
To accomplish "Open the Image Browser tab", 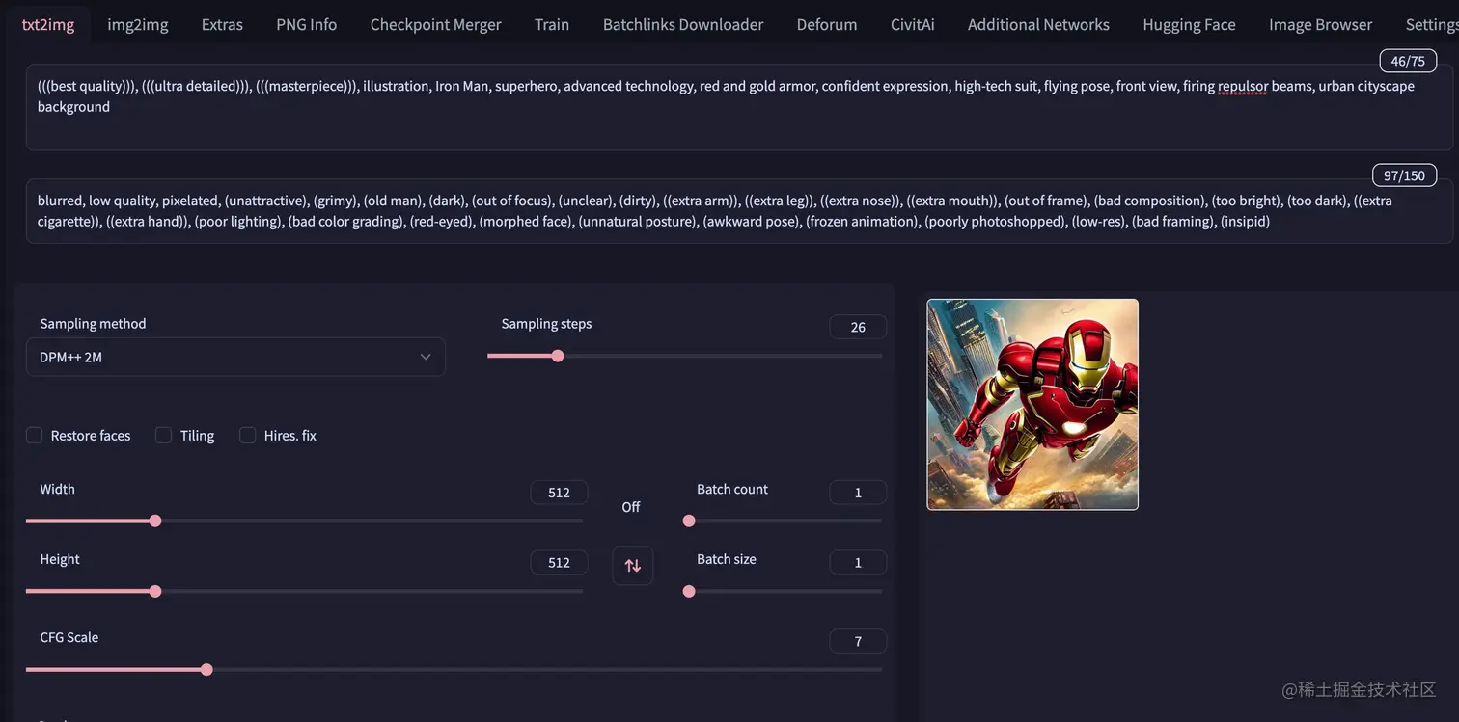I will point(1321,24).
